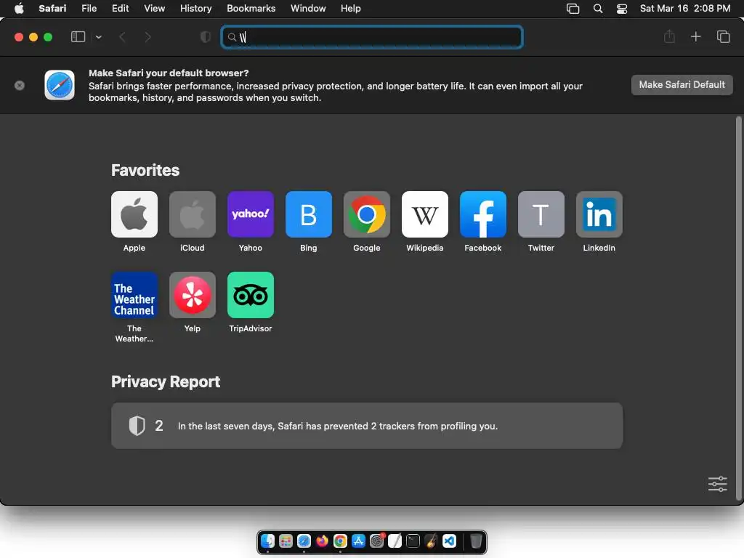
Task: Open the Share button in toolbar
Action: tap(669, 36)
